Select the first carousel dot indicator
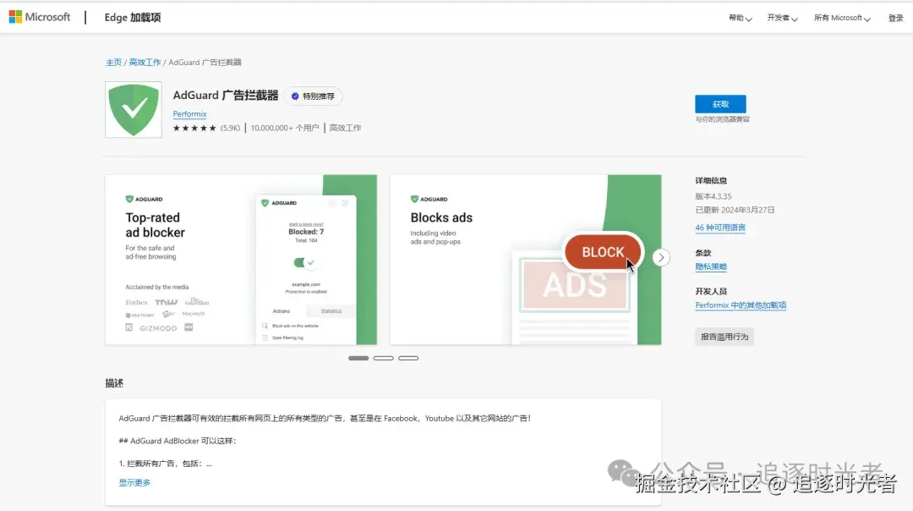Screen dimensions: 913x511 (x=358, y=358)
